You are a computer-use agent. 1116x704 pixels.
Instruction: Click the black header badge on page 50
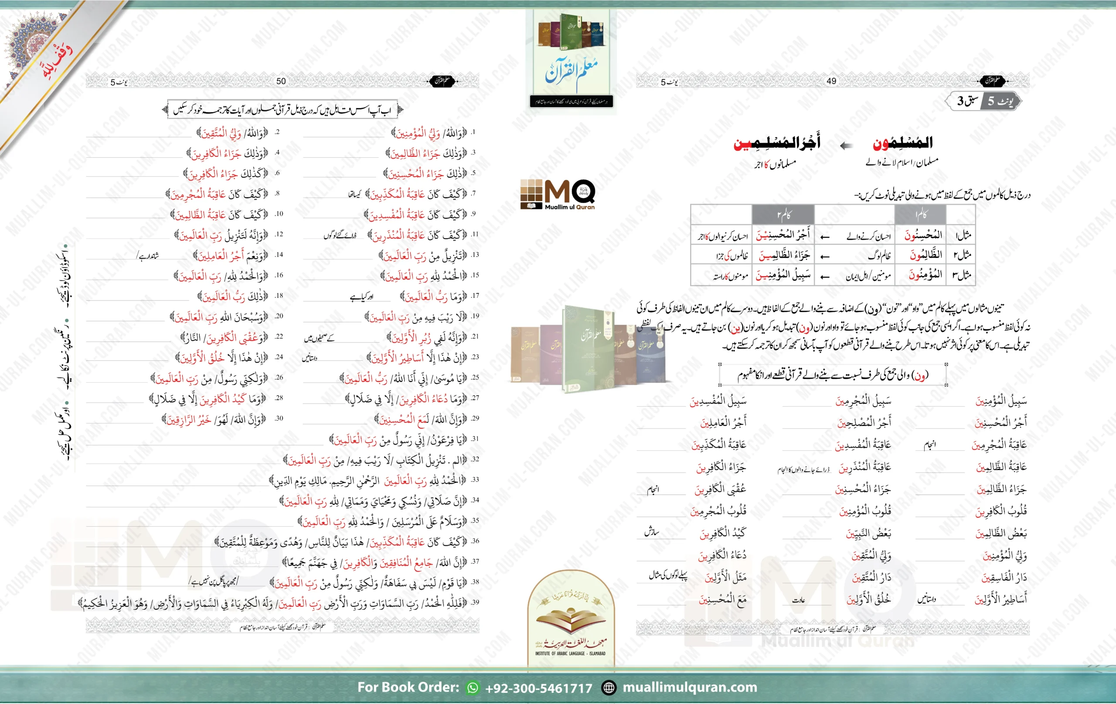pyautogui.click(x=442, y=81)
